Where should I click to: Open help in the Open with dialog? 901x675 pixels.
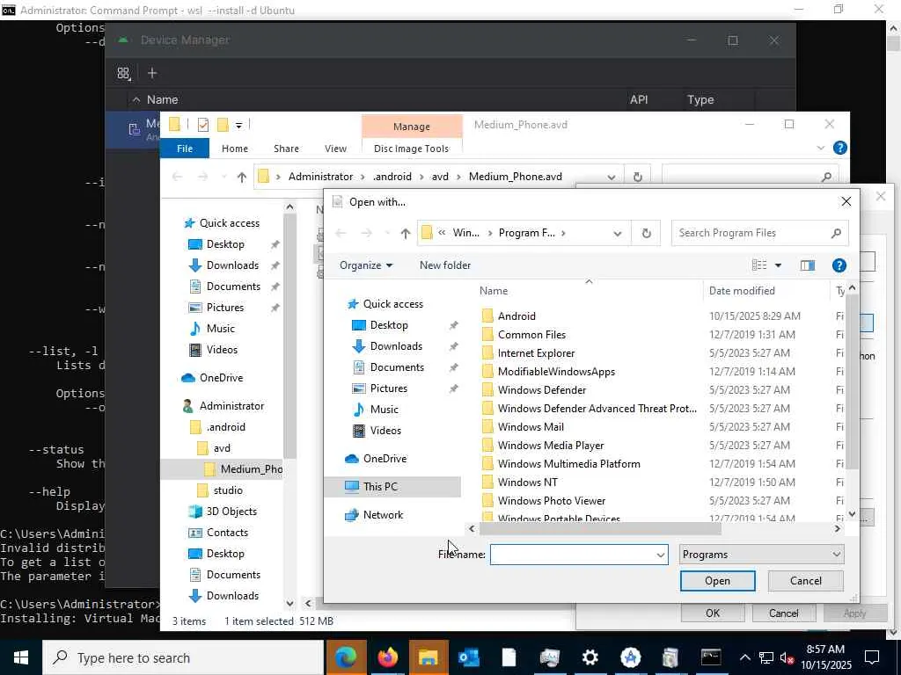pos(839,265)
